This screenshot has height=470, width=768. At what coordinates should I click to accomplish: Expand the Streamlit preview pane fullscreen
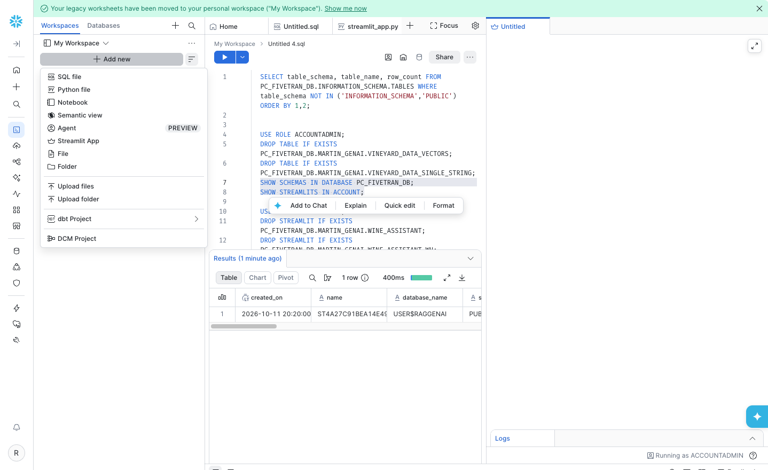[x=755, y=46]
